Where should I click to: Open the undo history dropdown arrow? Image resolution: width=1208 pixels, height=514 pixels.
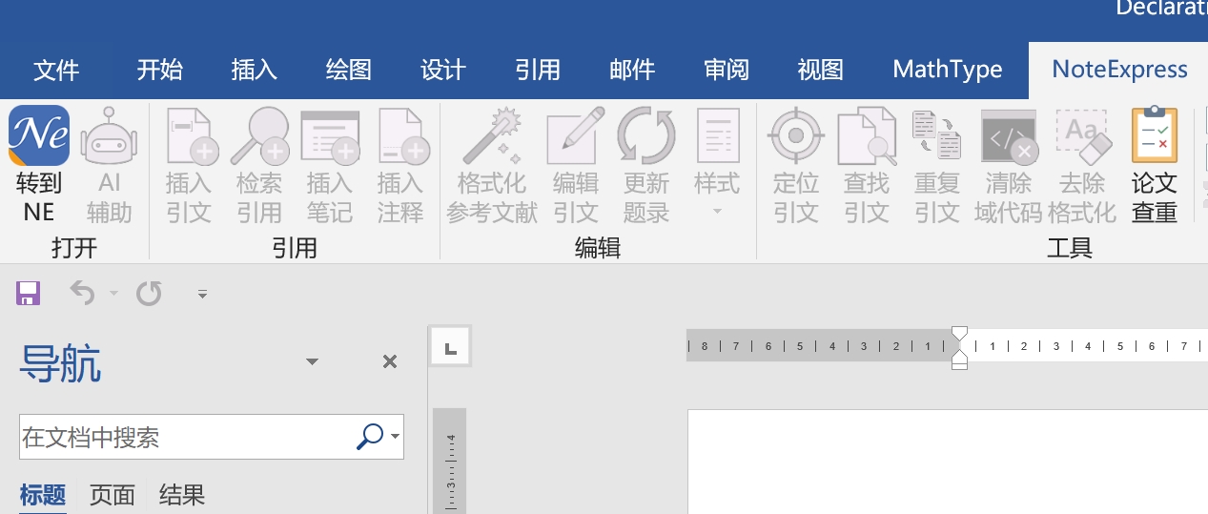point(114,294)
